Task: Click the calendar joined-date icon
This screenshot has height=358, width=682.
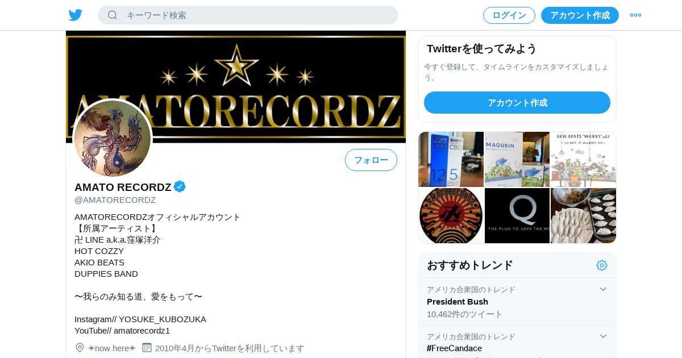Action: click(147, 347)
